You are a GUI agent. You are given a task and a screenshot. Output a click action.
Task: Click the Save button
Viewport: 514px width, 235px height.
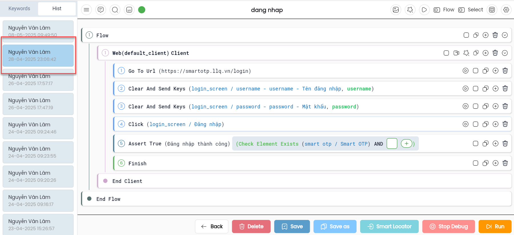point(292,226)
